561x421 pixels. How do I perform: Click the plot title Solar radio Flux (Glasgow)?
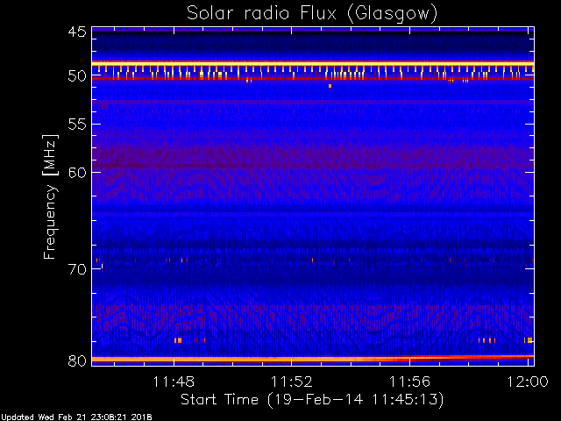pyautogui.click(x=312, y=14)
